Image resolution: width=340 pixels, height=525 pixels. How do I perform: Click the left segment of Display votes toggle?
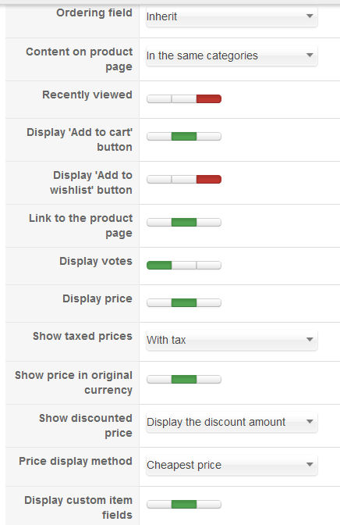(x=159, y=265)
